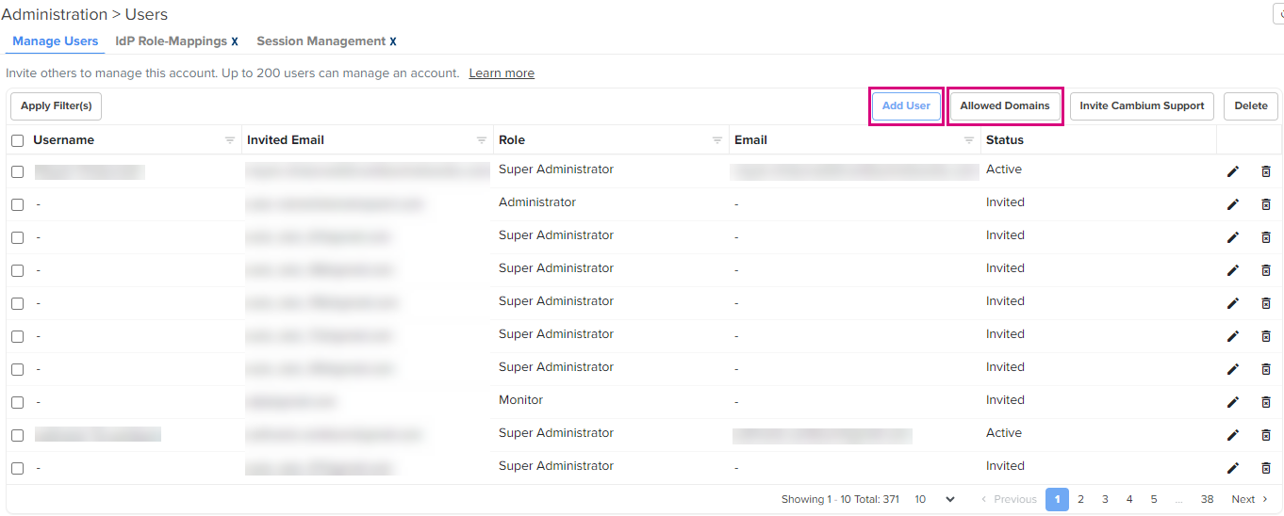This screenshot has width=1284, height=516.
Task: Open the Learn more link
Action: pos(502,73)
